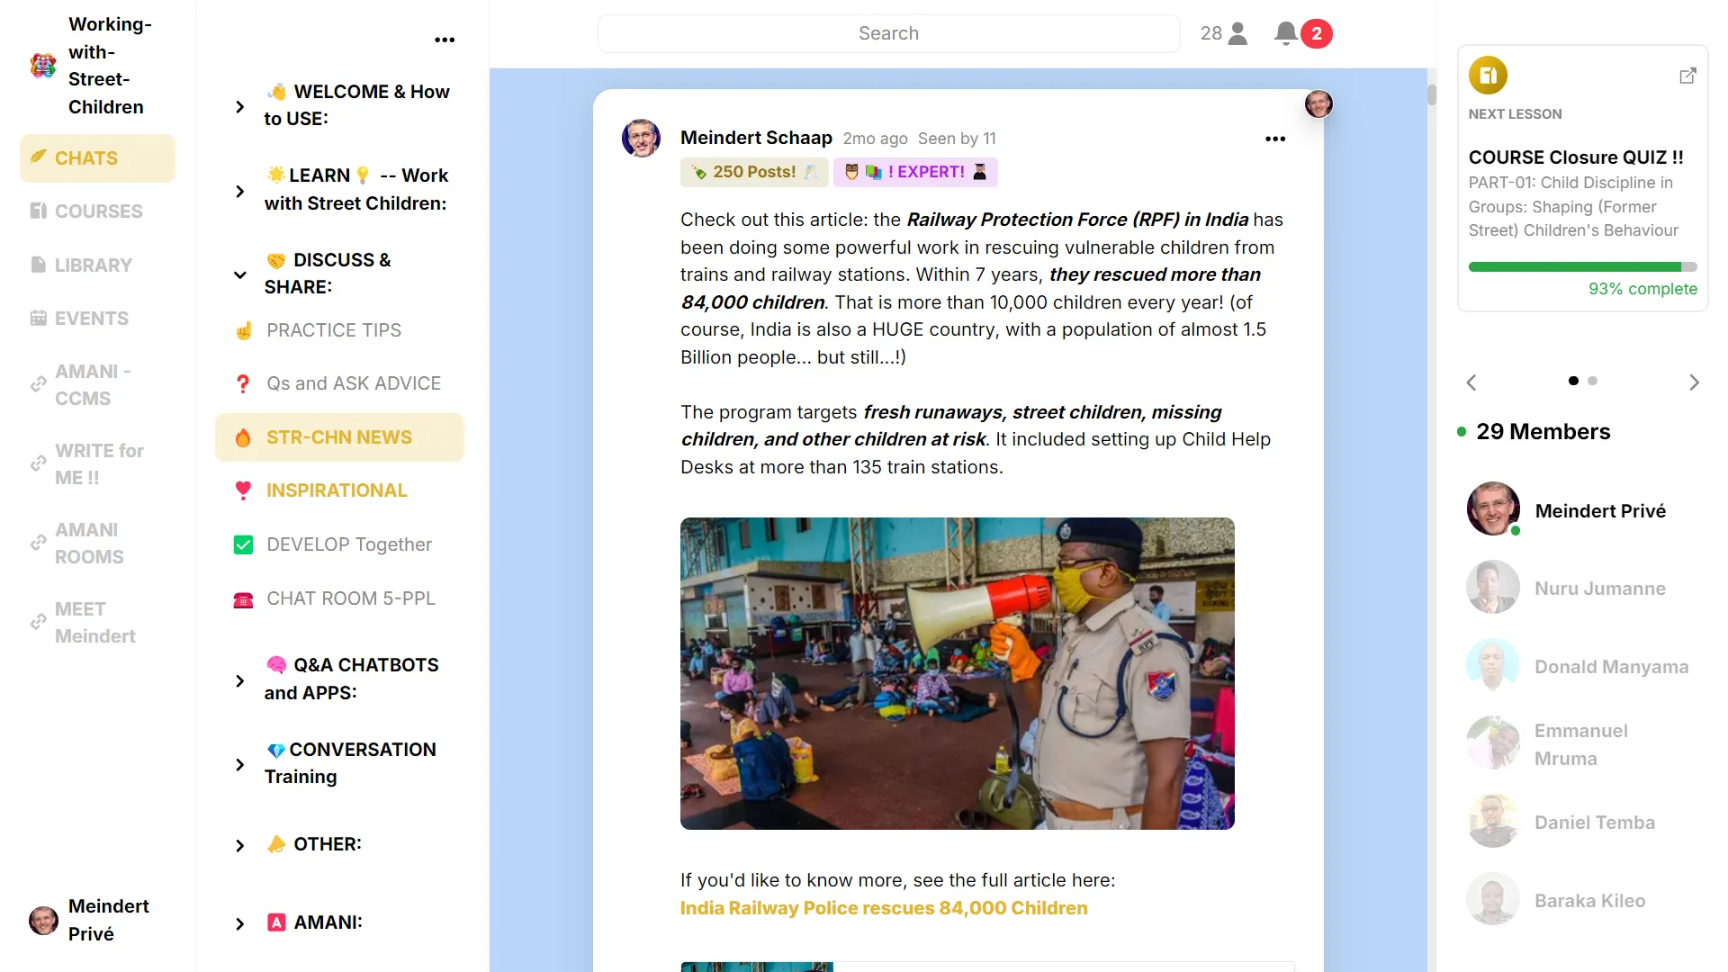This screenshot has height=972, width=1728.
Task: Open the three-dot menu above channel list
Action: coord(445,40)
